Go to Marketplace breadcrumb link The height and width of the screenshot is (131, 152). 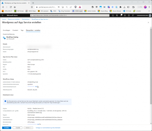point(26,19)
